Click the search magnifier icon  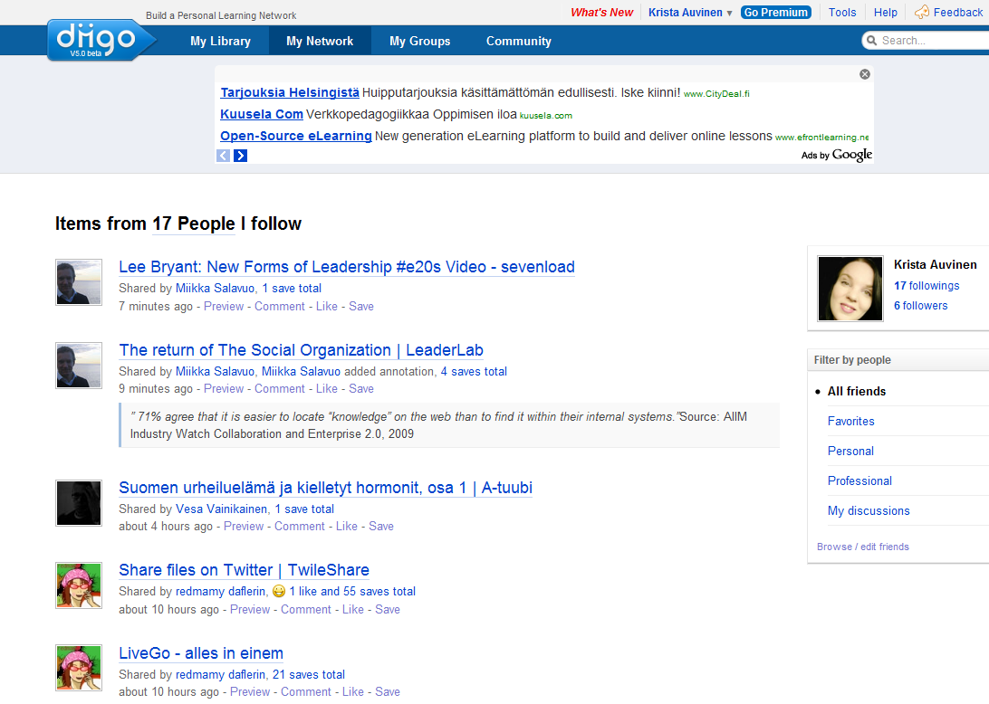871,41
